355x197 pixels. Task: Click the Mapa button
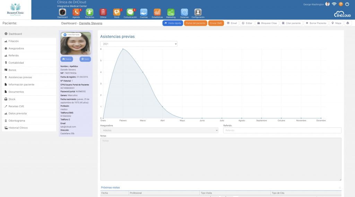point(336,23)
